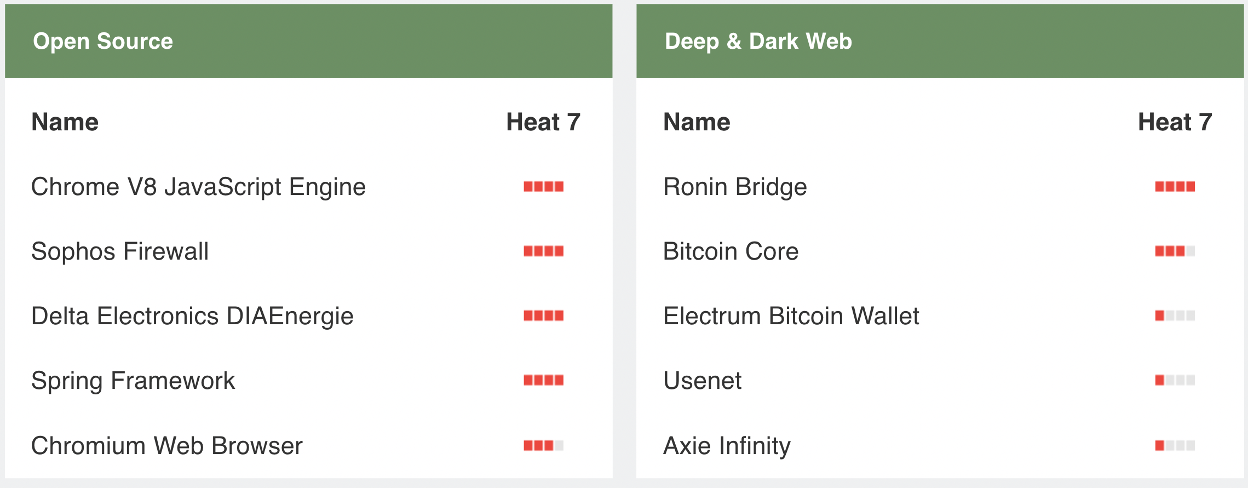Click the Ronin Bridge heat indicator

tap(1175, 187)
